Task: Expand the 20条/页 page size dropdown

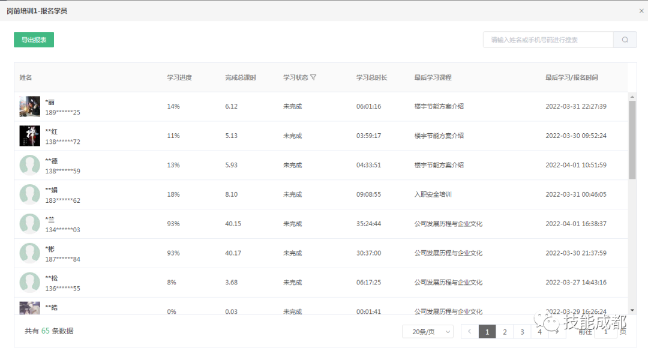Action: click(x=428, y=332)
